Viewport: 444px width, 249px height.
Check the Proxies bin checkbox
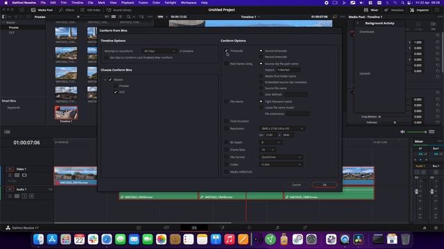click(116, 86)
